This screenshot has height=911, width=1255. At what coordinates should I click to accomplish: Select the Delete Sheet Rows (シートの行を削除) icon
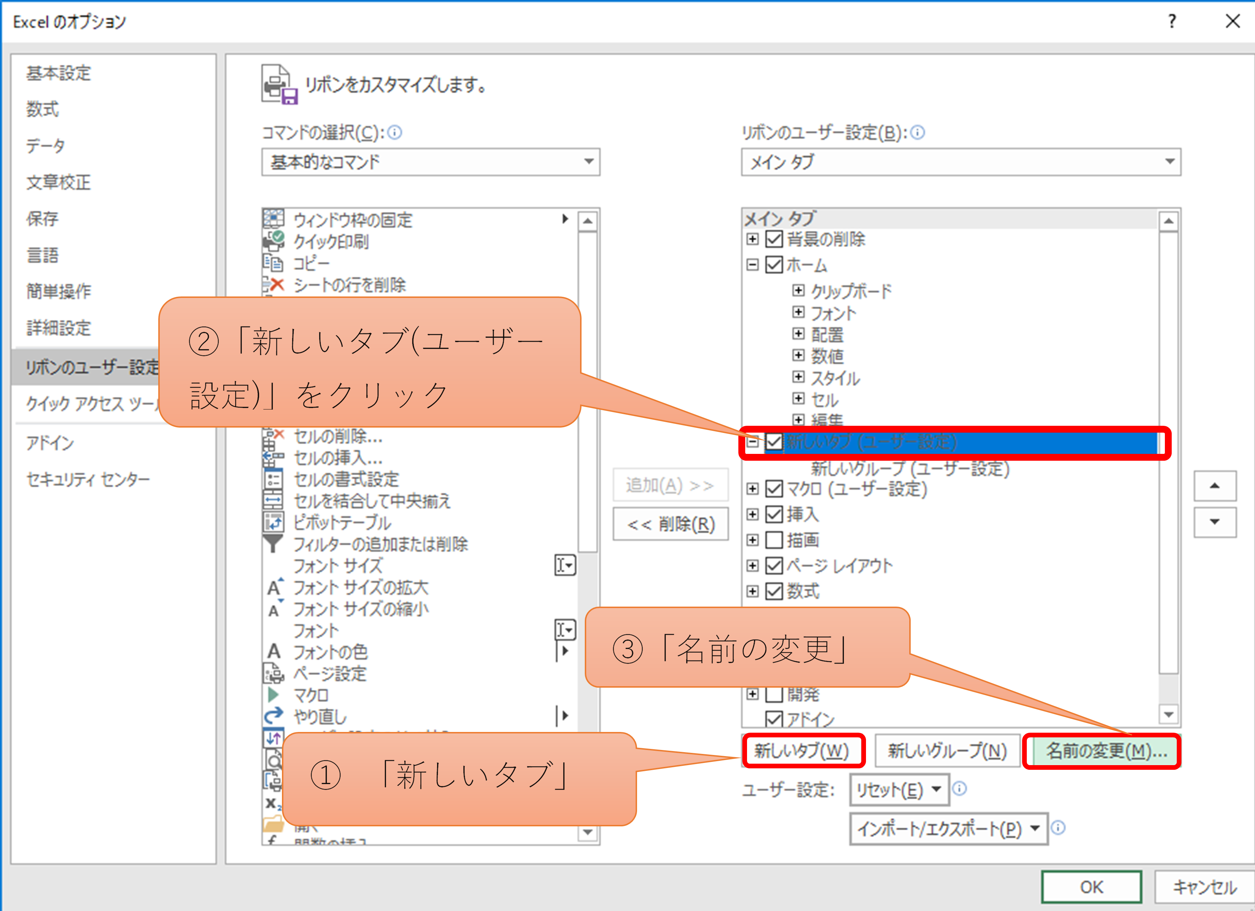click(273, 284)
